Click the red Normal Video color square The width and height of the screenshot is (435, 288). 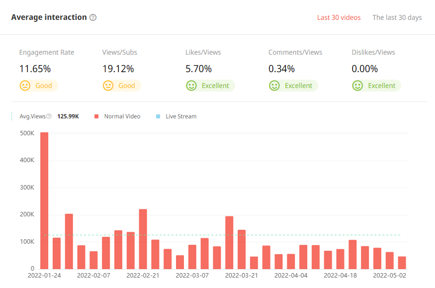point(96,116)
